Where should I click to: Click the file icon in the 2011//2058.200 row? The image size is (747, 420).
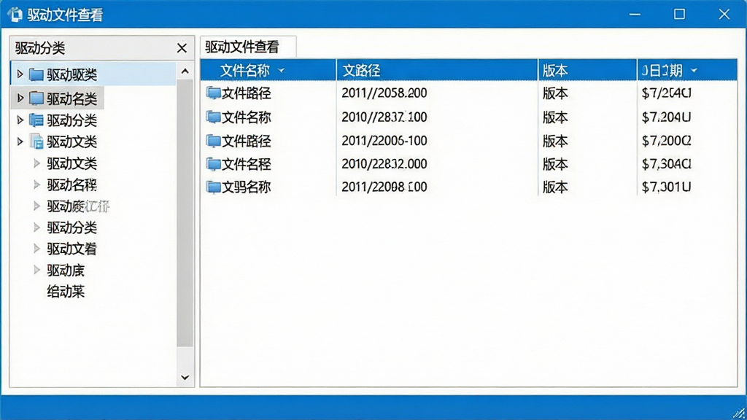pos(213,93)
